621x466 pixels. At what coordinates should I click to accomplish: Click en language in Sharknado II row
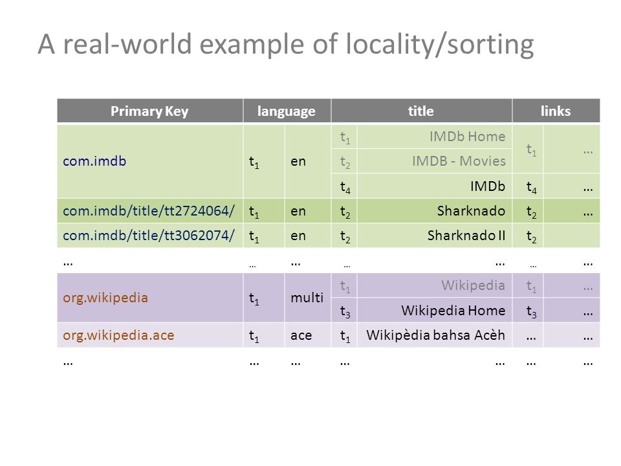tap(307, 236)
